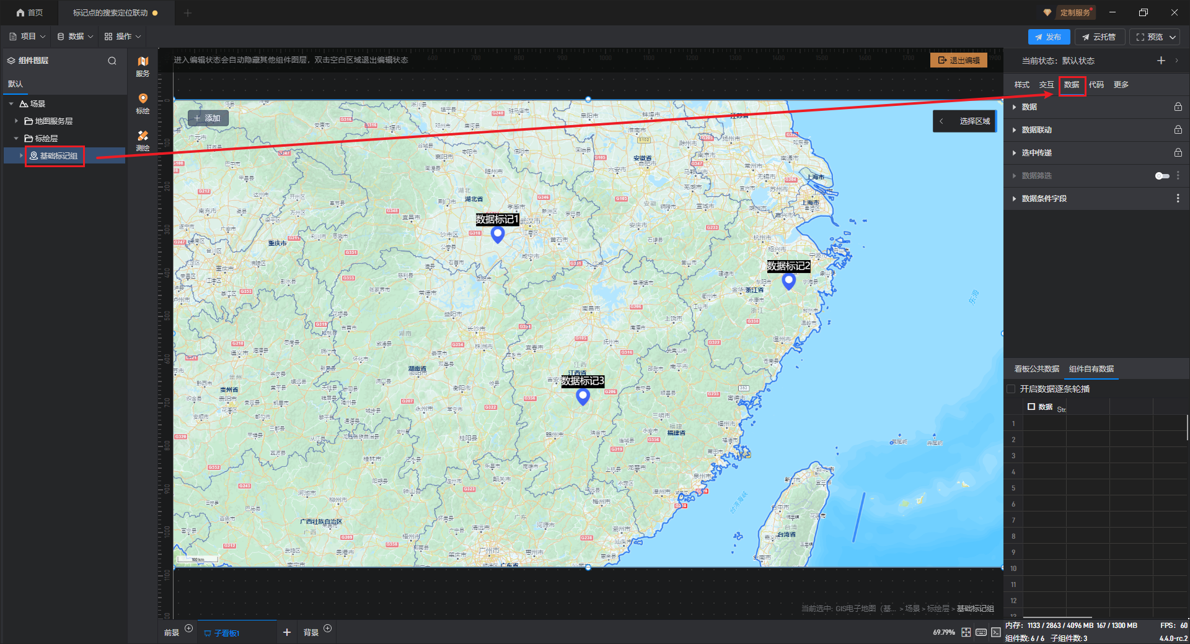The image size is (1190, 644).
Task: Click the fit-to-screen icon in status bar
Action: coord(966,632)
